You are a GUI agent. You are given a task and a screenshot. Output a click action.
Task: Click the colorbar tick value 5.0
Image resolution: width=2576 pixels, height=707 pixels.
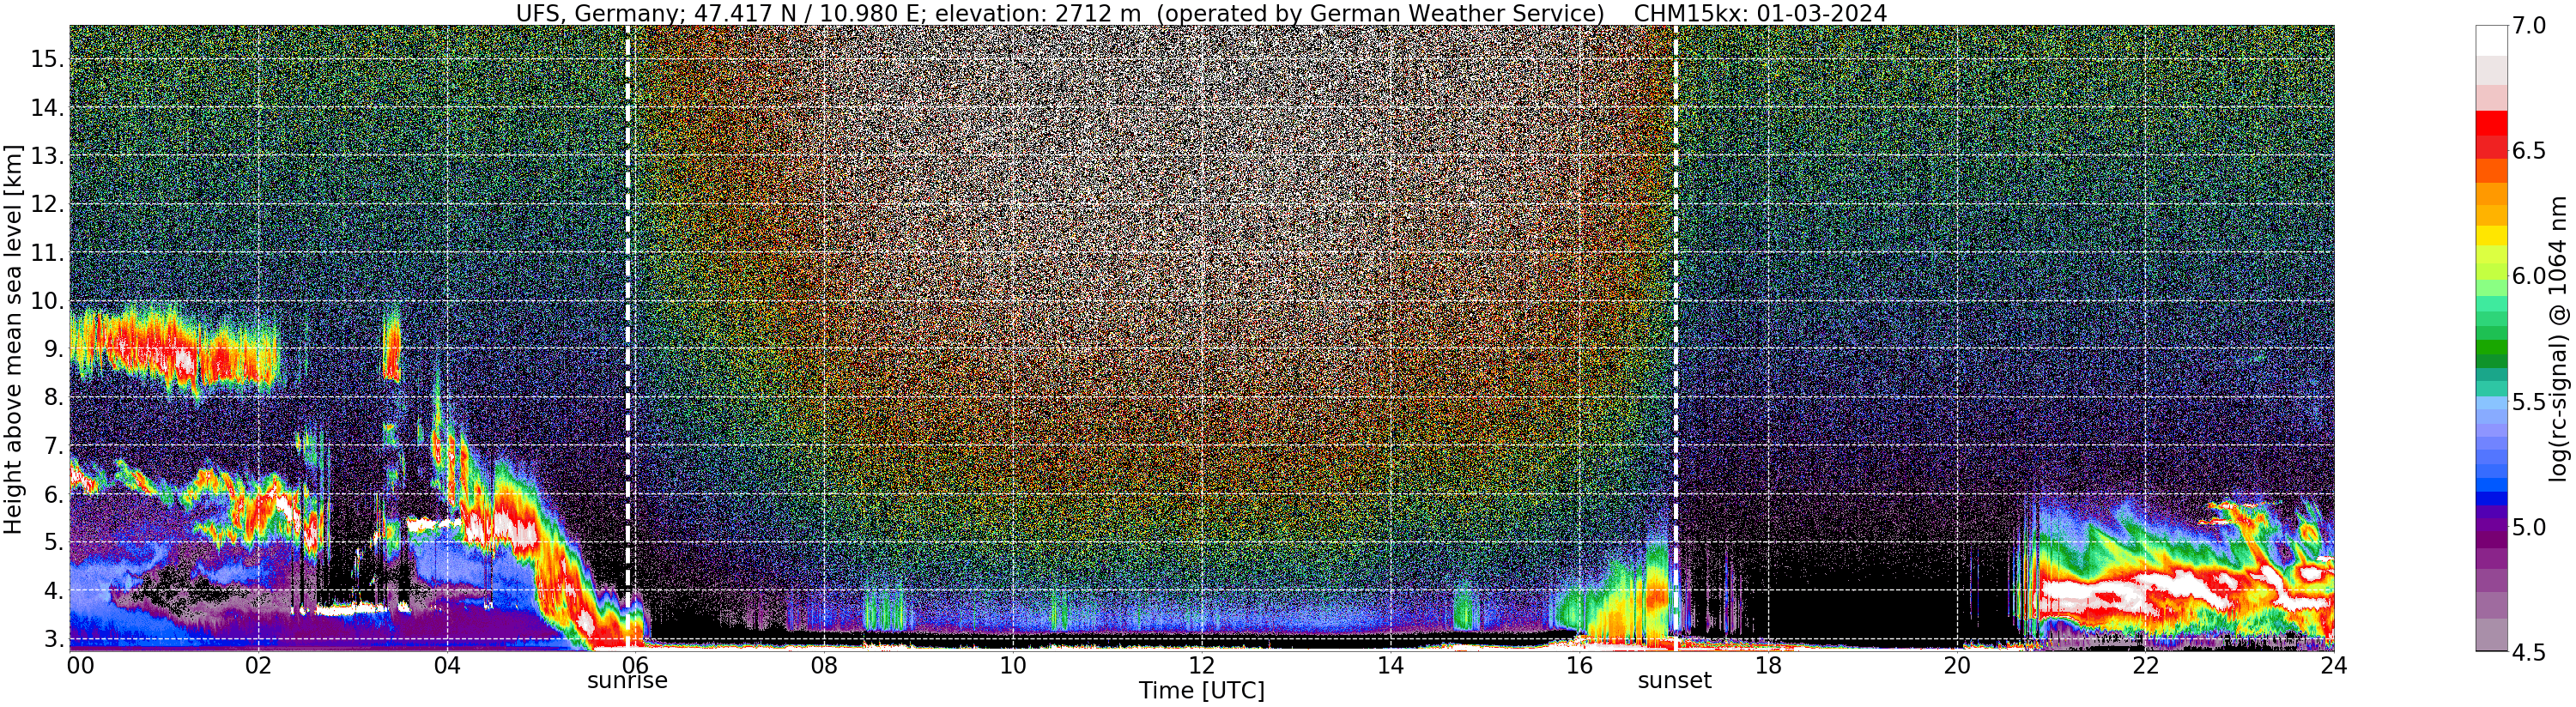[2529, 527]
